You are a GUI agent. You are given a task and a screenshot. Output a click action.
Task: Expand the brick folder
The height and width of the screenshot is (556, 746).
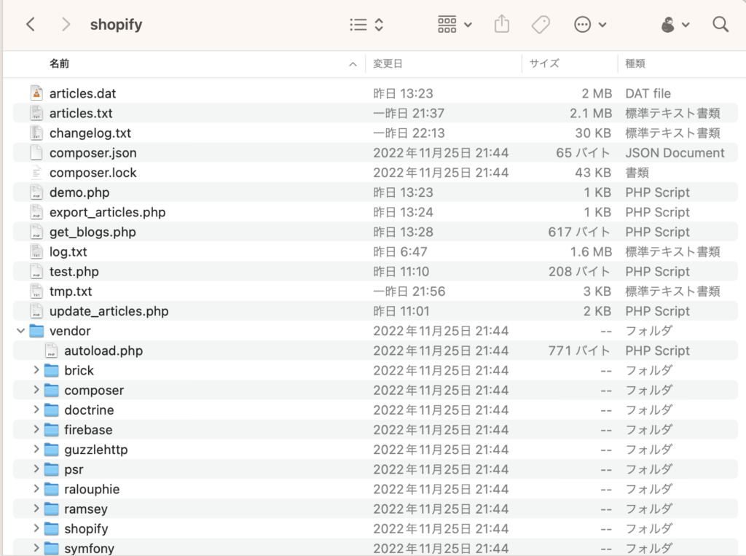(x=36, y=370)
